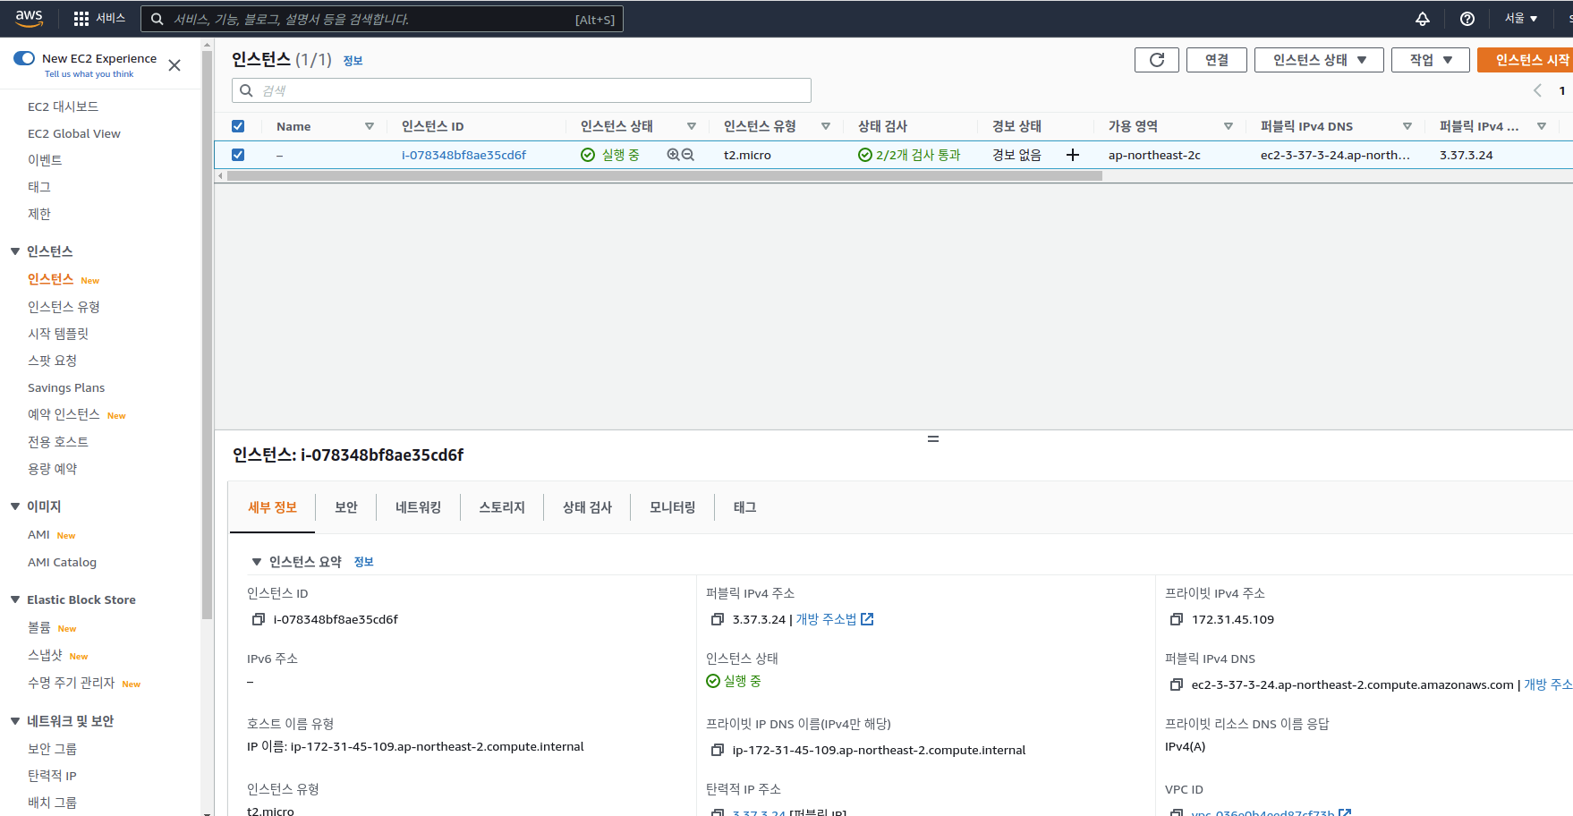
Task: Open Volumes in sidebar
Action: pos(39,627)
